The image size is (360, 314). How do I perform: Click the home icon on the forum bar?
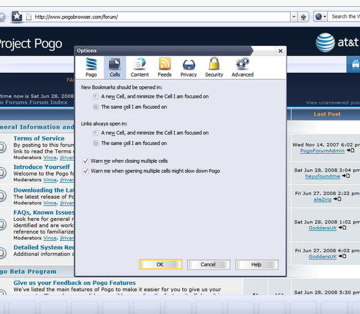pyautogui.click(x=355, y=64)
